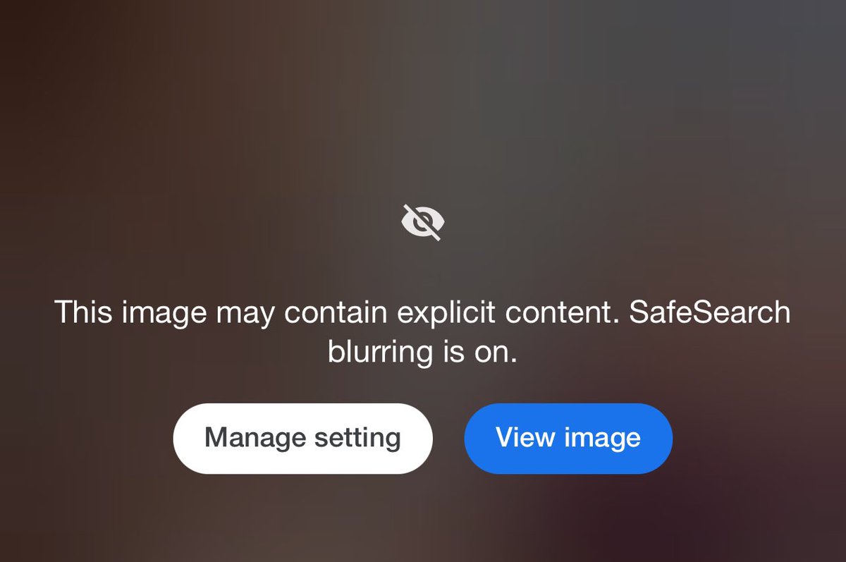846x562 pixels.
Task: Unblur the image using View image
Action: (568, 438)
